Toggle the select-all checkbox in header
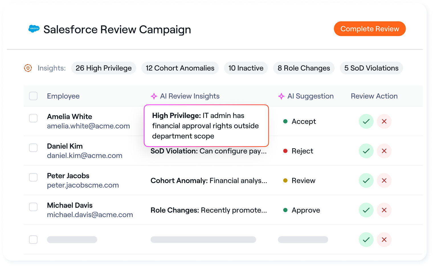Image resolution: width=433 pixels, height=267 pixels. tap(33, 96)
